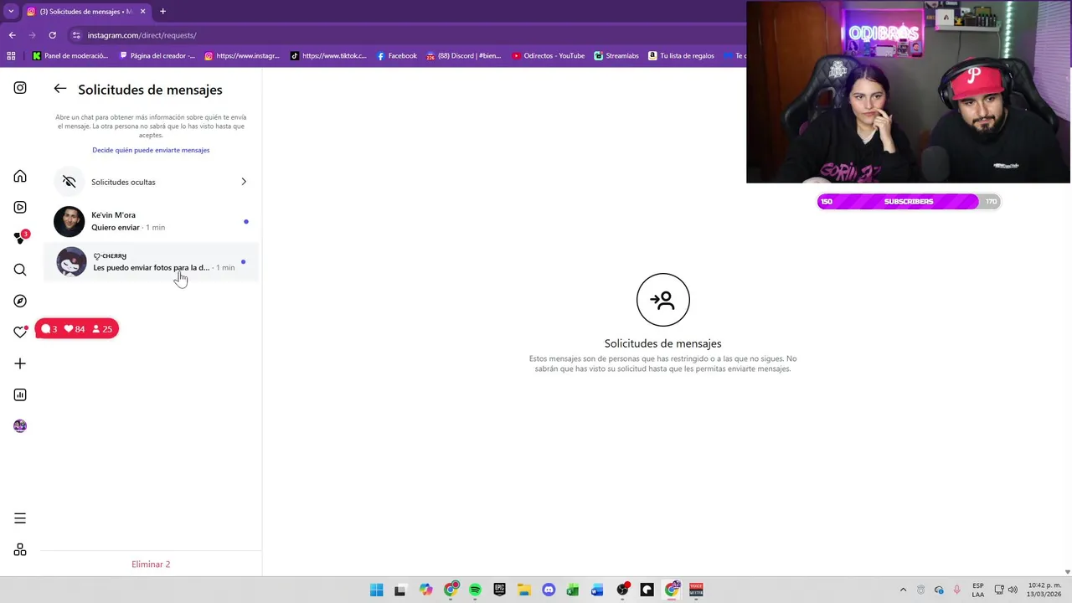Open the tiktok URL bookmark
This screenshot has height=603, width=1072.
(328, 56)
